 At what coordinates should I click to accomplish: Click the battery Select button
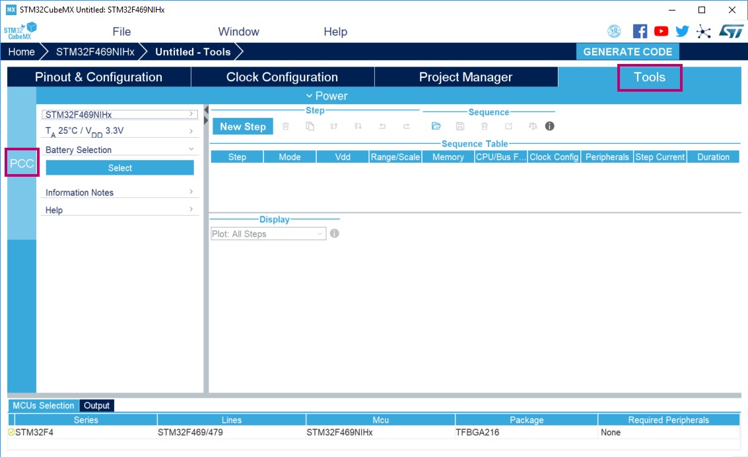click(119, 168)
